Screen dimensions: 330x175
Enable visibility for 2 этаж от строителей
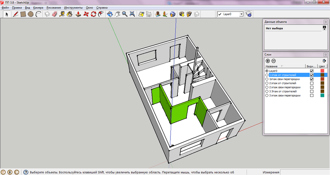[312, 83]
